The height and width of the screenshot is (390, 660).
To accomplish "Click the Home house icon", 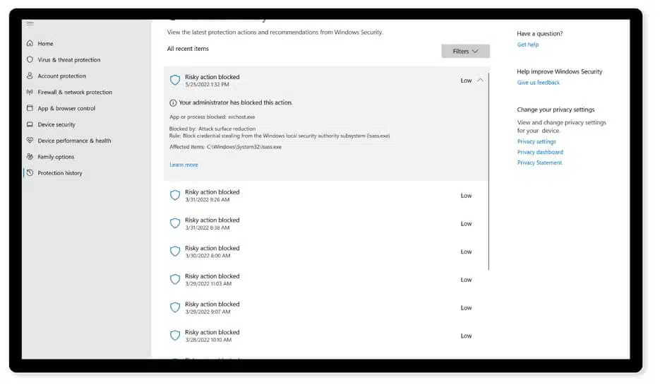I will [x=30, y=43].
